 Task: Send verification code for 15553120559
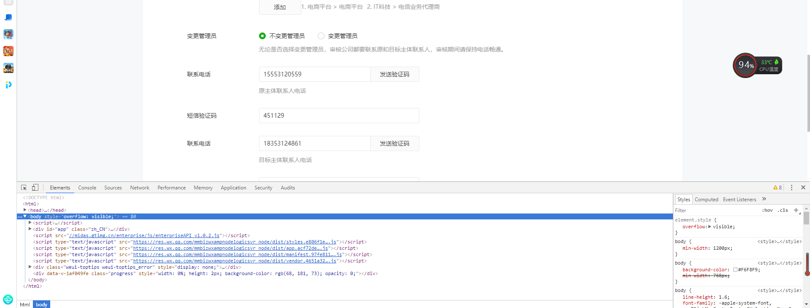[394, 74]
